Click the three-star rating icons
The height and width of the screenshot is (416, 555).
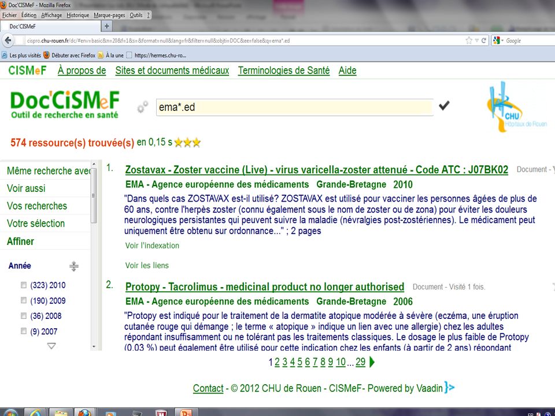[187, 143]
